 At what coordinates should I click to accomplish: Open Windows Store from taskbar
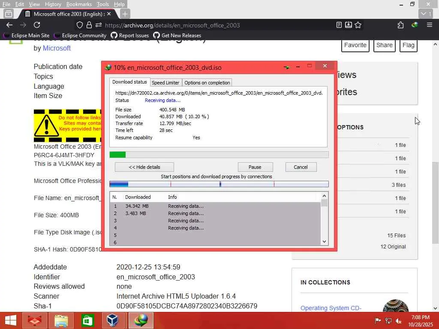point(87,320)
